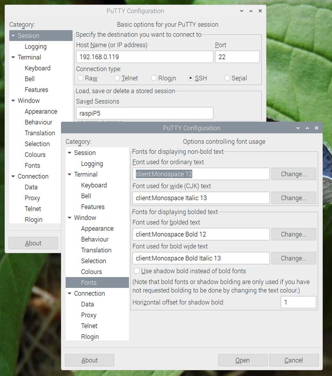
Task: Select Features in back window tree
Action: [x=37, y=90]
